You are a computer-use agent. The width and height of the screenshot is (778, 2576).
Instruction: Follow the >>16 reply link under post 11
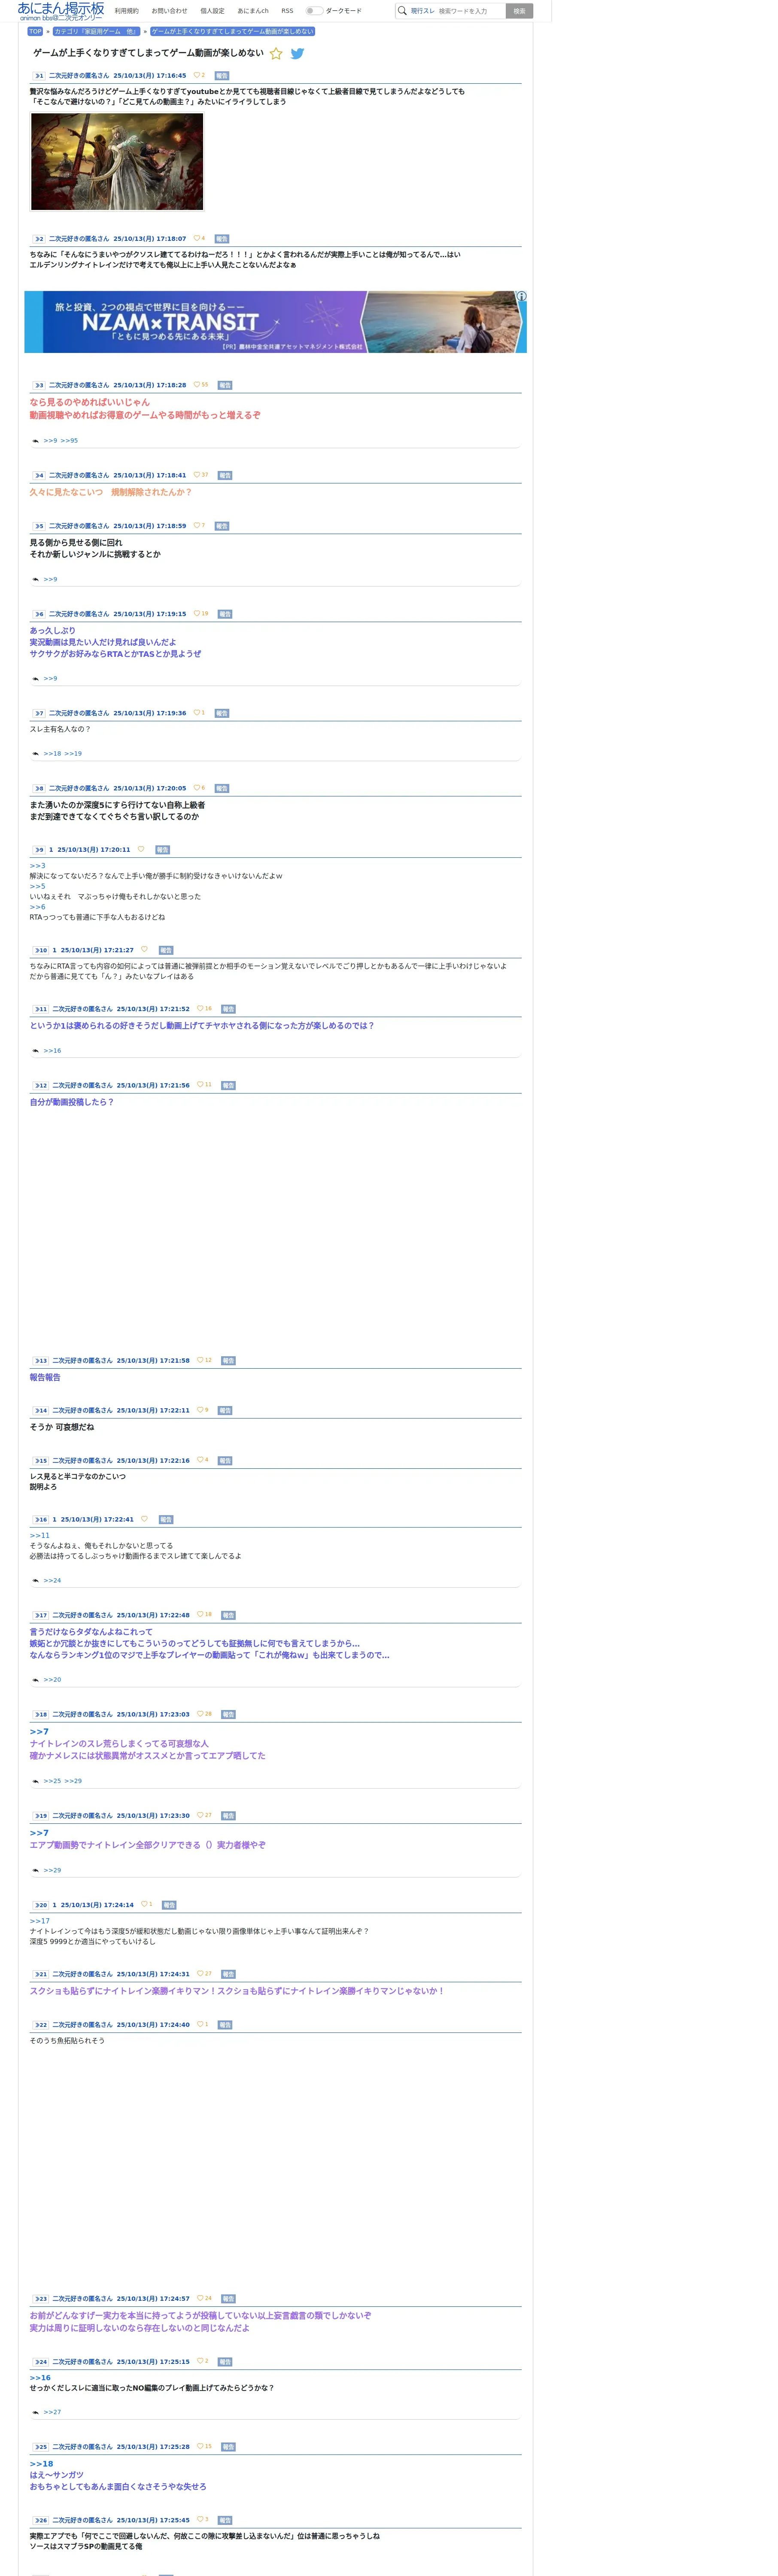pyautogui.click(x=52, y=1050)
